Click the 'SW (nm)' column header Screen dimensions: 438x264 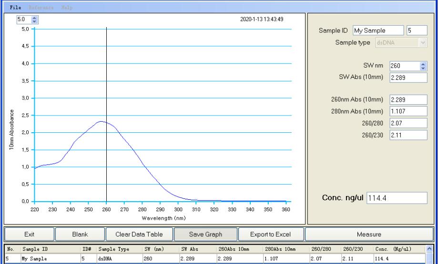pos(161,249)
